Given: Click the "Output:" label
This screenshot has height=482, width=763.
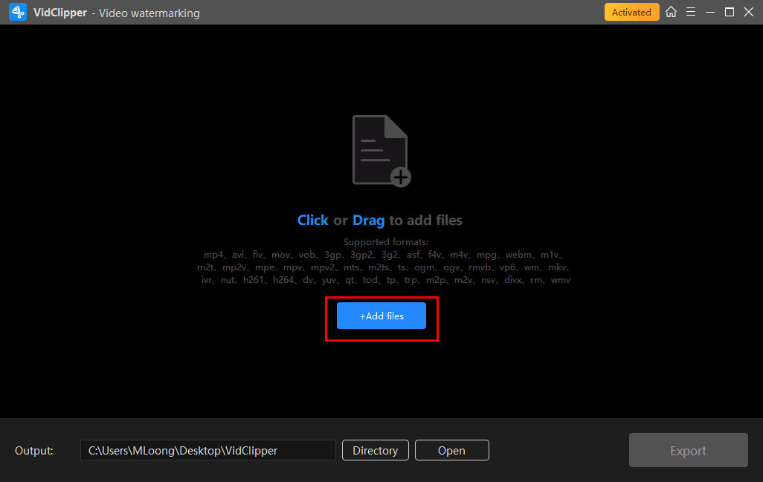Looking at the screenshot, I should [x=34, y=451].
